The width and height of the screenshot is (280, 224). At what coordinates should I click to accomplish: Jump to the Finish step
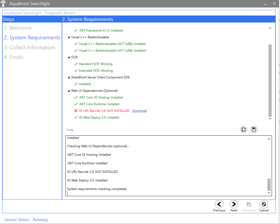coord(13,57)
